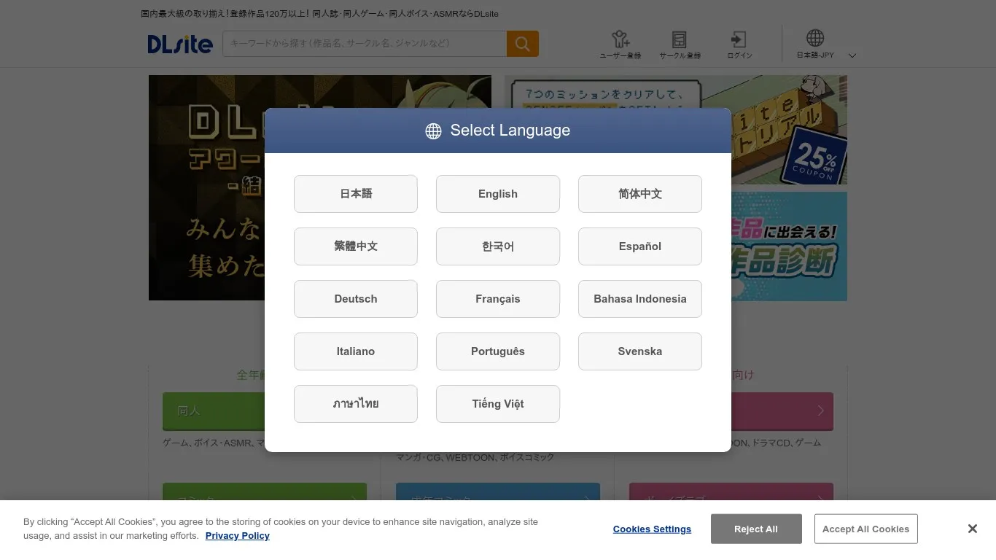Open ユーザー登録 user registration icon
Viewport: 996px width, 560px height.
(x=620, y=40)
